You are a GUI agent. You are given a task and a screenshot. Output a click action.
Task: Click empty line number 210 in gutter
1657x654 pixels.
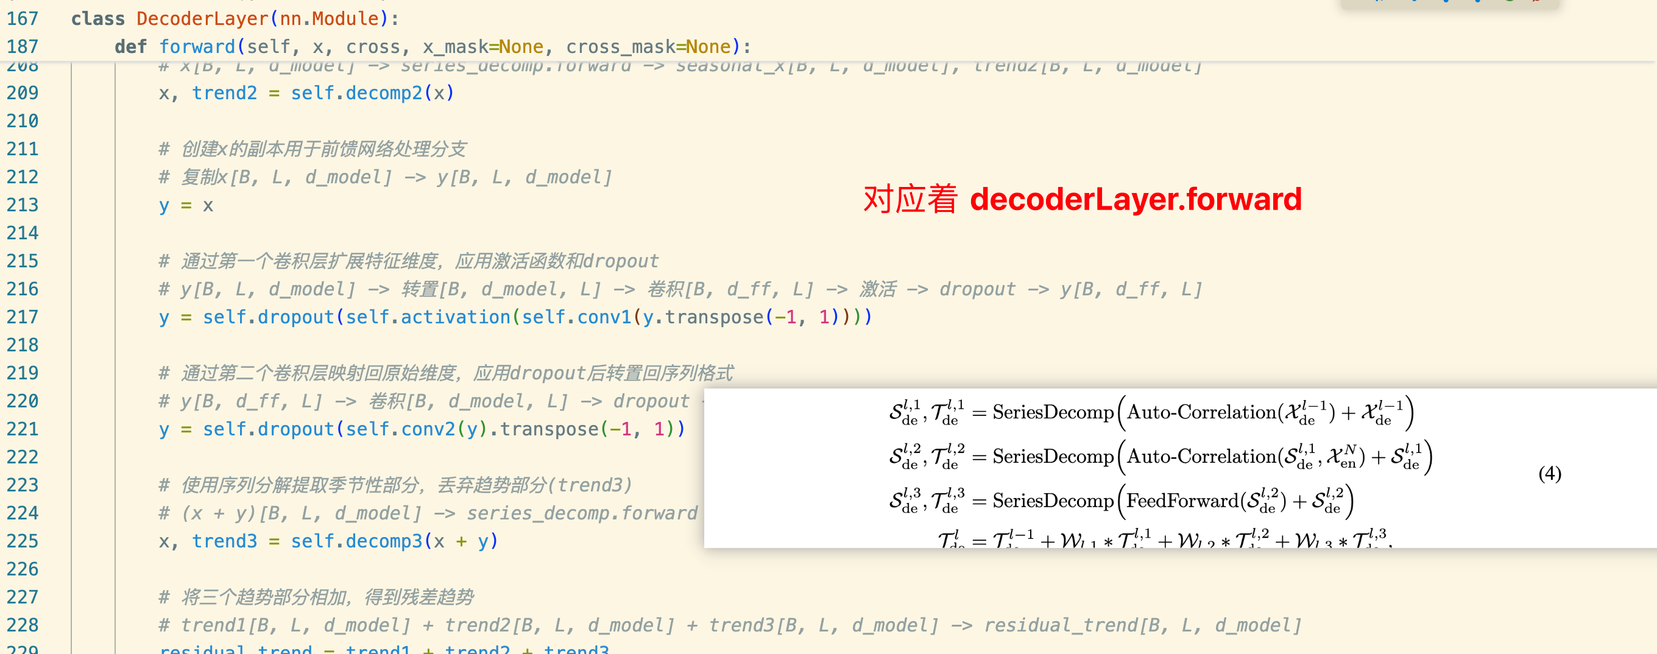pyautogui.click(x=23, y=121)
